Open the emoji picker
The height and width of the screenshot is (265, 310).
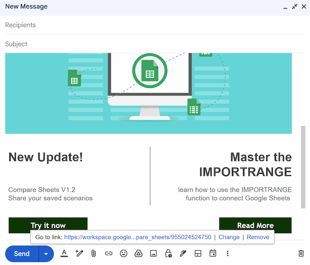pos(123,253)
